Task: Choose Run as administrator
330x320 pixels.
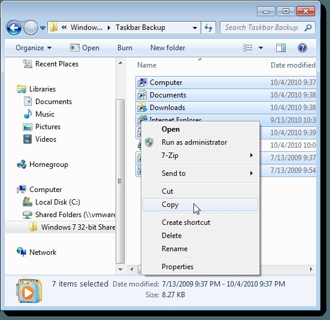Action: click(200, 142)
